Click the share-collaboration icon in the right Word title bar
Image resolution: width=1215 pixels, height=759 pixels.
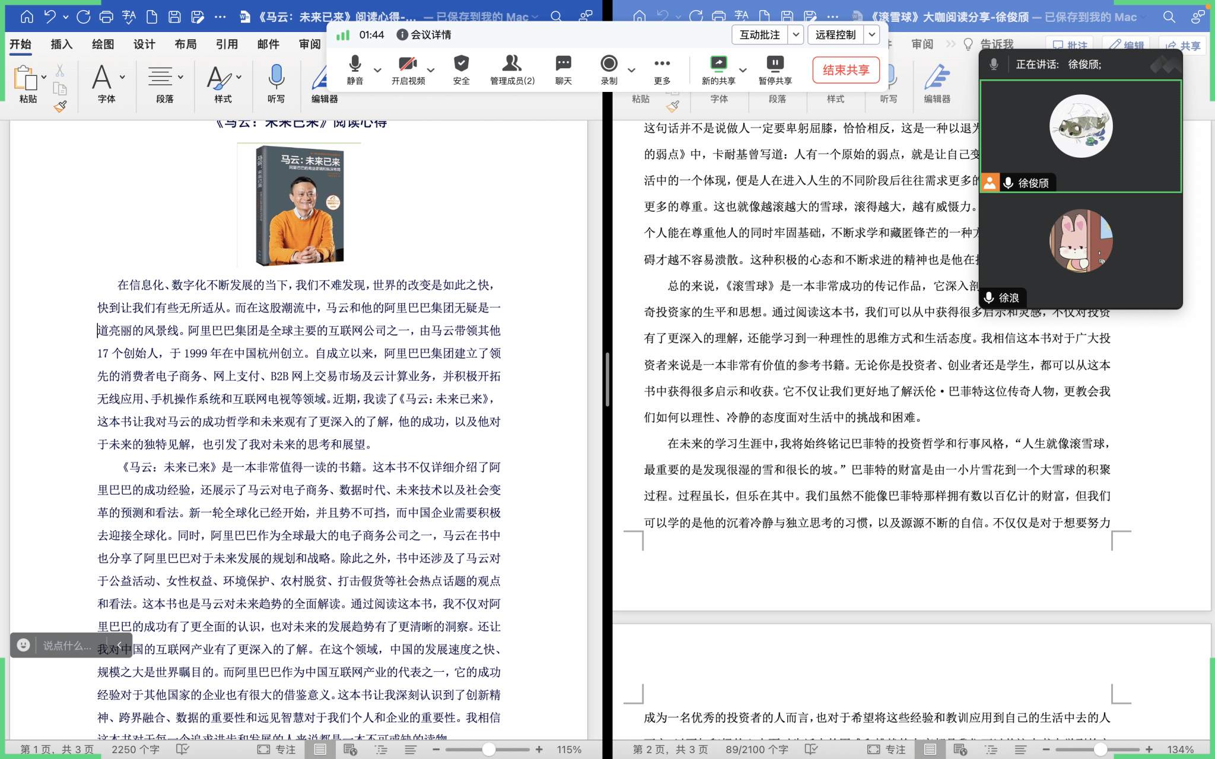(x=1198, y=17)
